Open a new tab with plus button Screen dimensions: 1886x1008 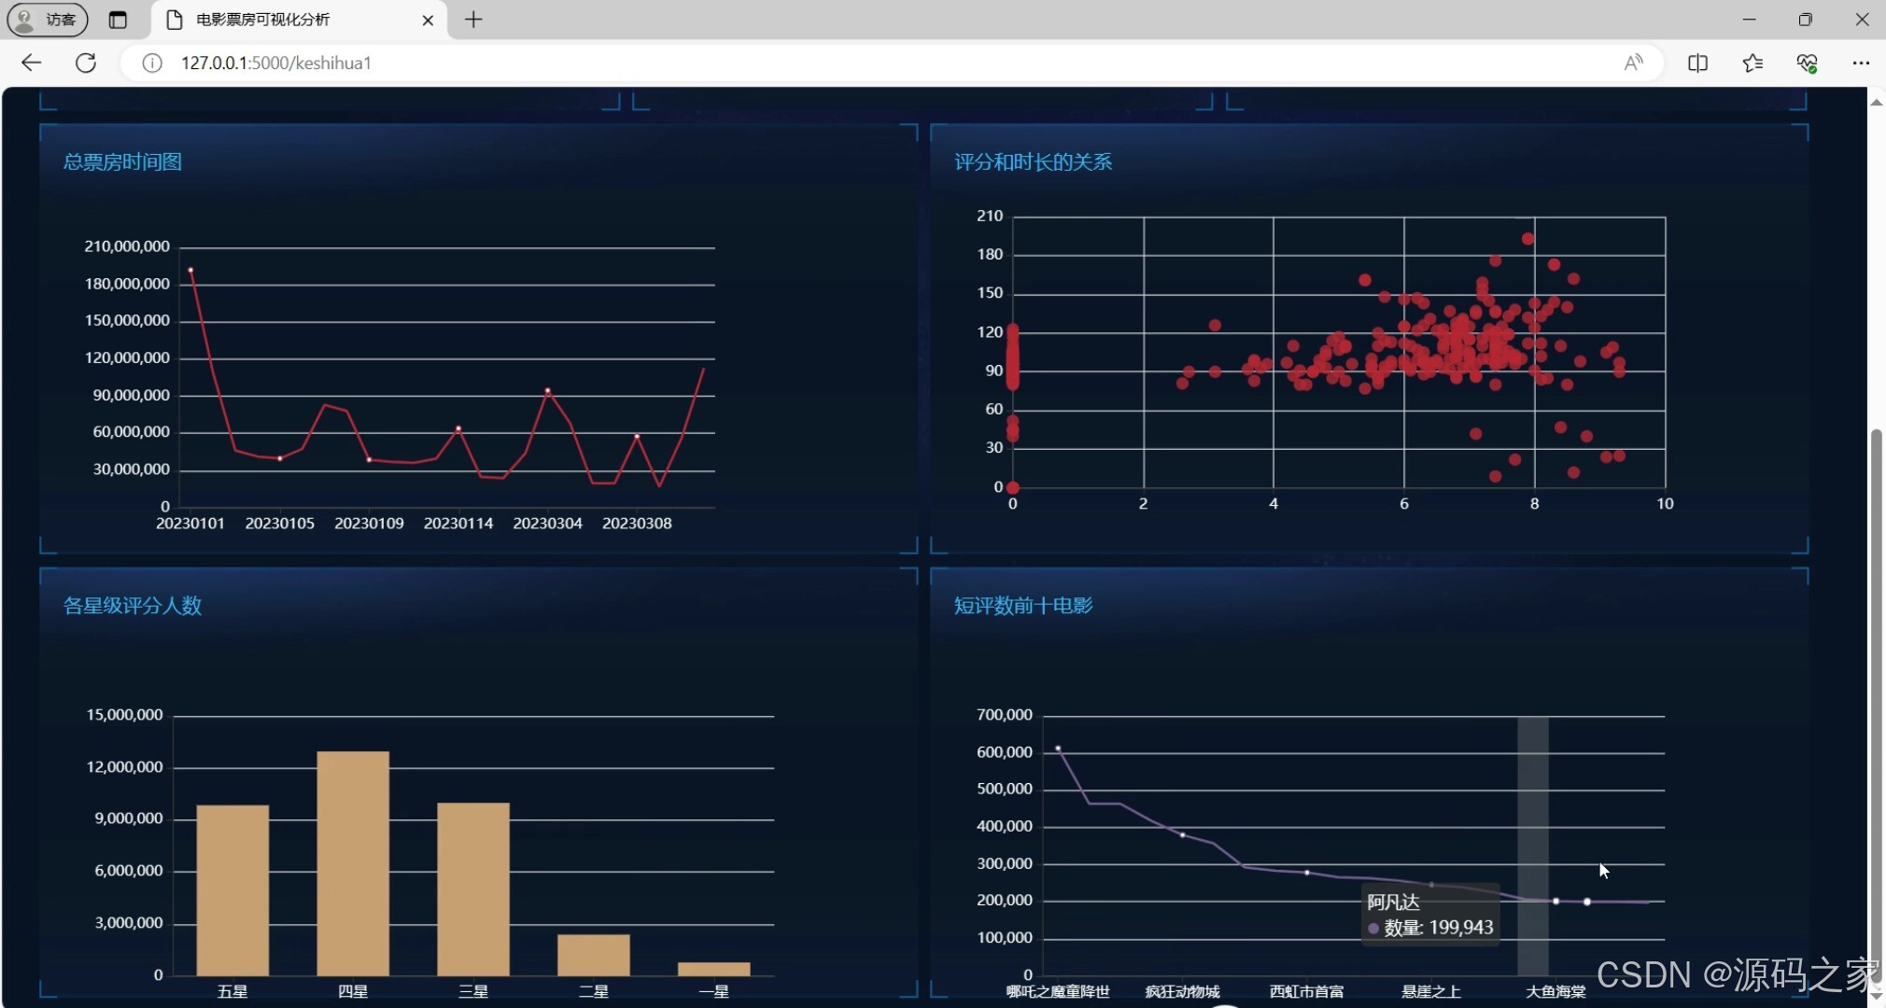[473, 20]
